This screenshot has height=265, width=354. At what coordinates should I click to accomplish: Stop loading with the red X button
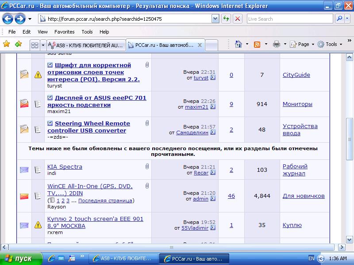[x=238, y=19]
